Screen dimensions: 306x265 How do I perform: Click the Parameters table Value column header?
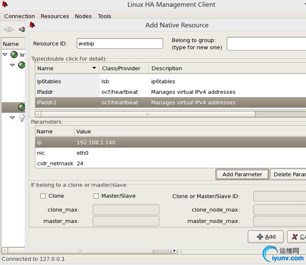(x=190, y=131)
